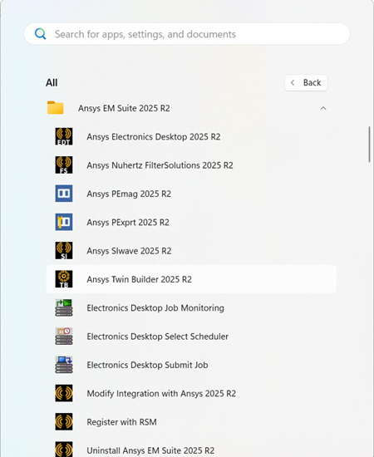The width and height of the screenshot is (374, 457).
Task: Click the Ansys EM Suite 2025 R2 folder name
Action: click(124, 108)
